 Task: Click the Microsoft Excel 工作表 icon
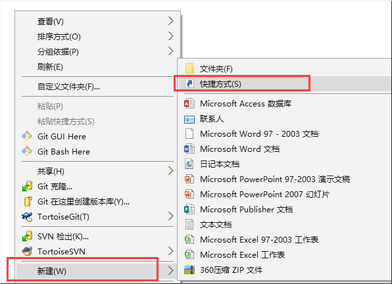coord(189,255)
